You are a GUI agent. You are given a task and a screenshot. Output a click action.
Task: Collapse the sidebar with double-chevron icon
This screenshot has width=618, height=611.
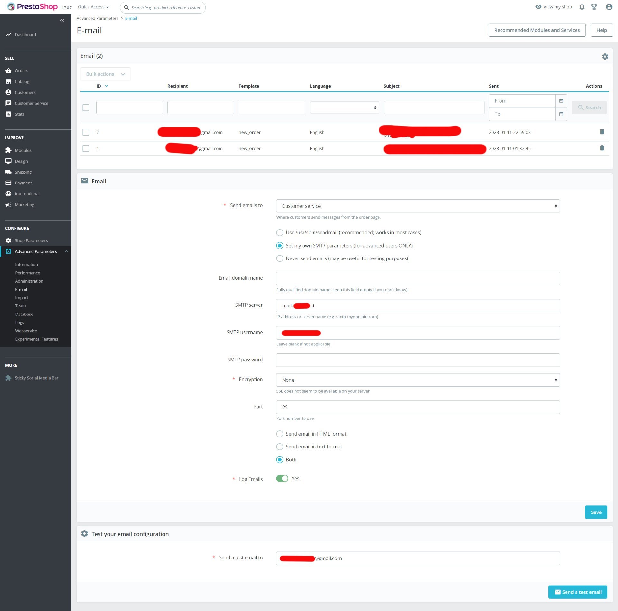click(62, 21)
